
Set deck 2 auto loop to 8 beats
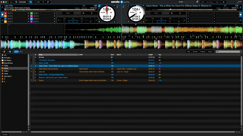(170, 22)
